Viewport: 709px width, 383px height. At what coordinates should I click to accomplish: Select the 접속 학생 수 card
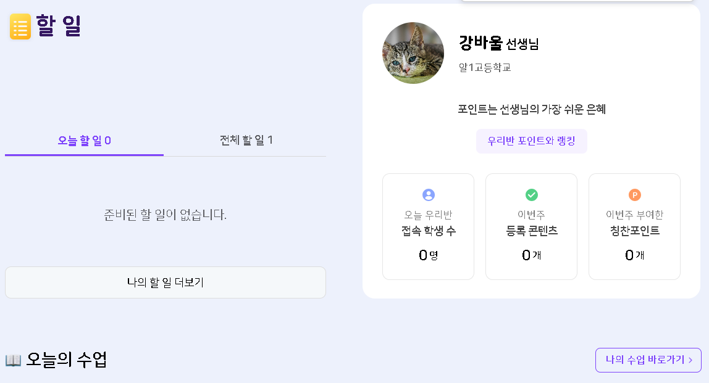(x=429, y=226)
